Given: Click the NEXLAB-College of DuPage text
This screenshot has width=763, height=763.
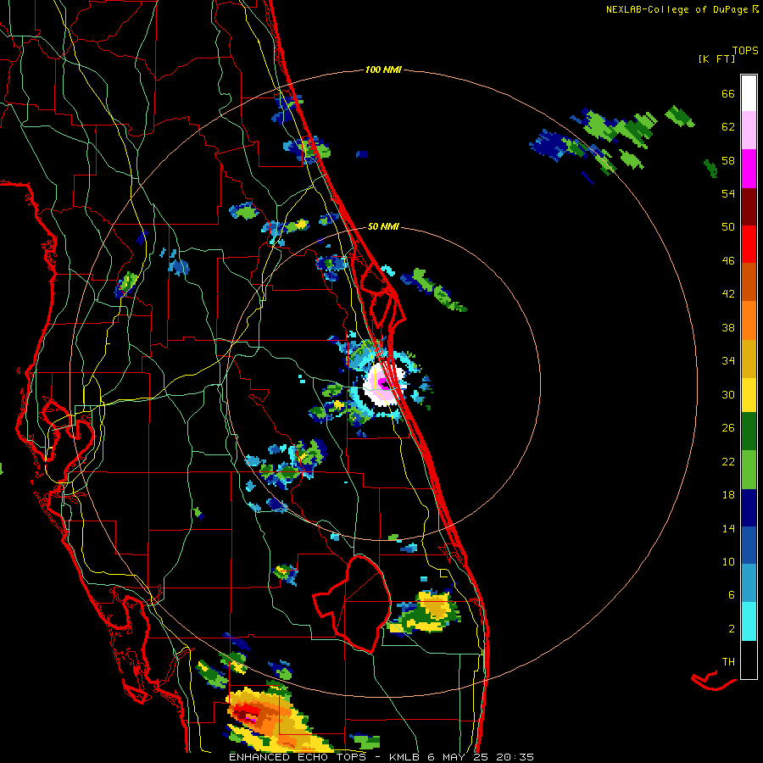Looking at the screenshot, I should [677, 9].
